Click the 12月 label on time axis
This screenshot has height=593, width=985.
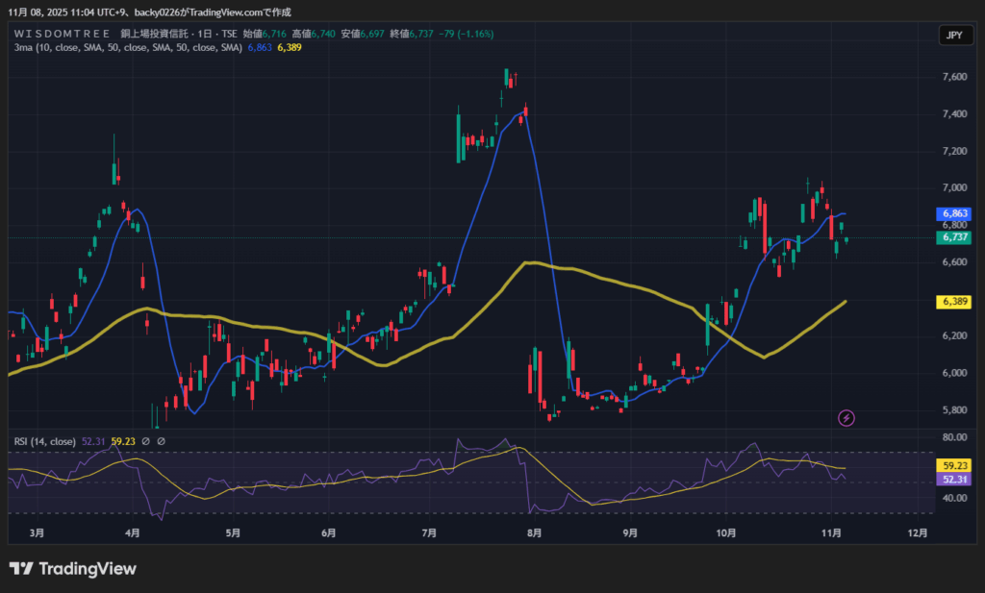(917, 533)
